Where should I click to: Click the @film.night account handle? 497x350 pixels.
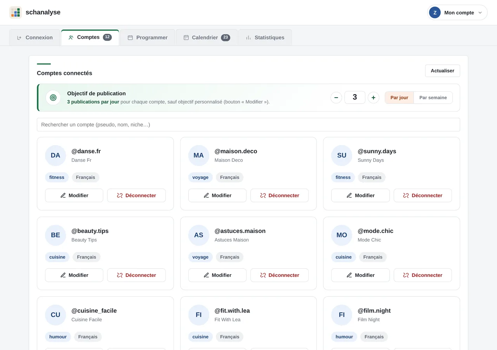point(374,311)
